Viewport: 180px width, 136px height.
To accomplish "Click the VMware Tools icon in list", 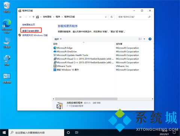I will 55,66.
